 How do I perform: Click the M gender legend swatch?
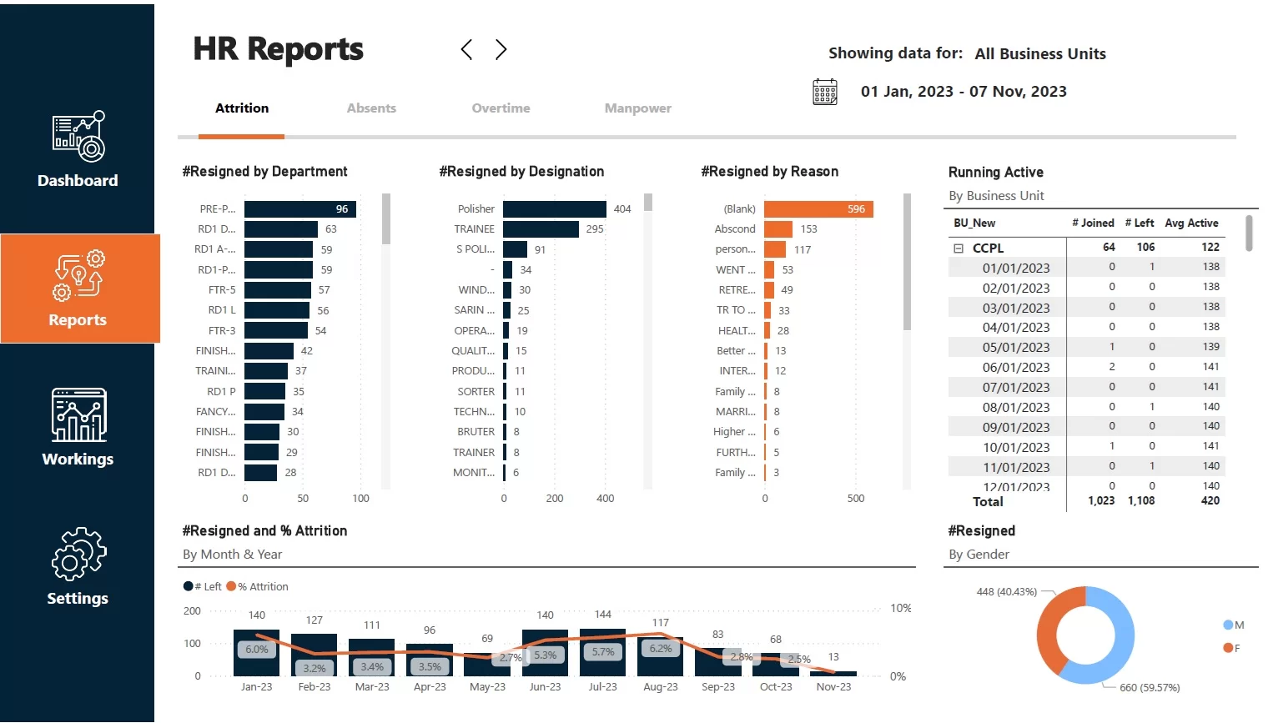tap(1228, 625)
